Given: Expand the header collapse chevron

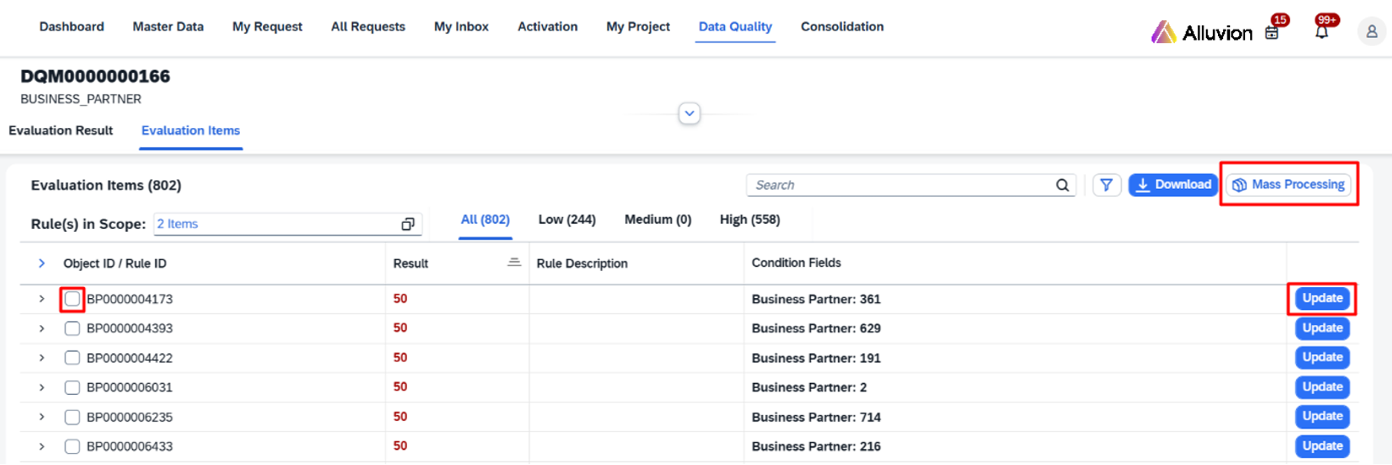Looking at the screenshot, I should tap(689, 113).
